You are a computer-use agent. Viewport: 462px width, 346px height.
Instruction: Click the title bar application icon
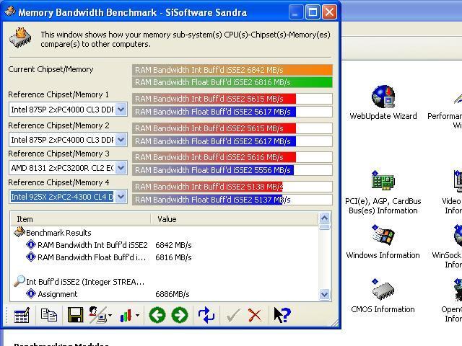pos(9,12)
